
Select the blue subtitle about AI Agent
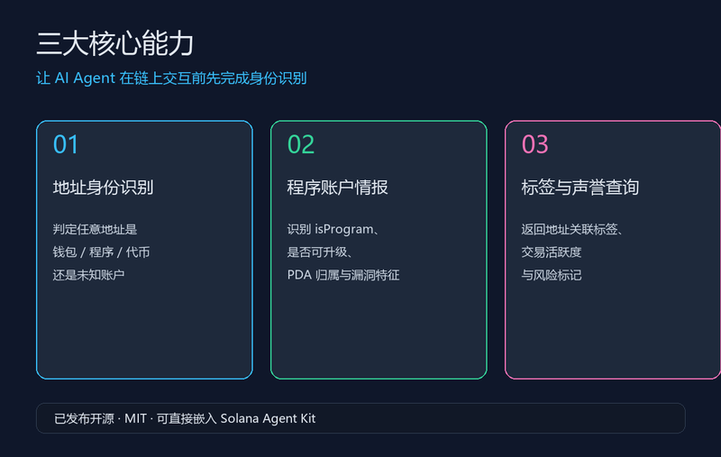(171, 78)
